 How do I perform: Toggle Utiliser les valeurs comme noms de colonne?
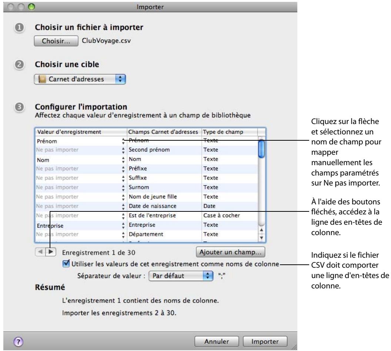[66, 264]
